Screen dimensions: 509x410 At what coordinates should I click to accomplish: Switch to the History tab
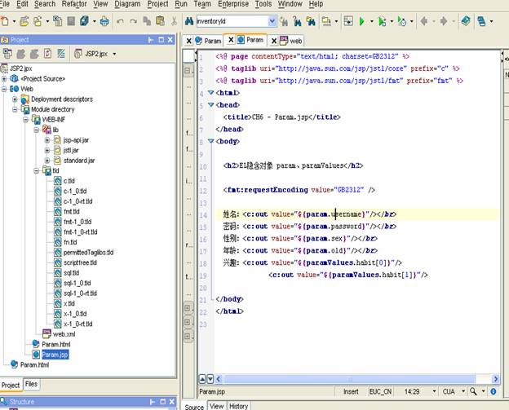click(x=238, y=406)
